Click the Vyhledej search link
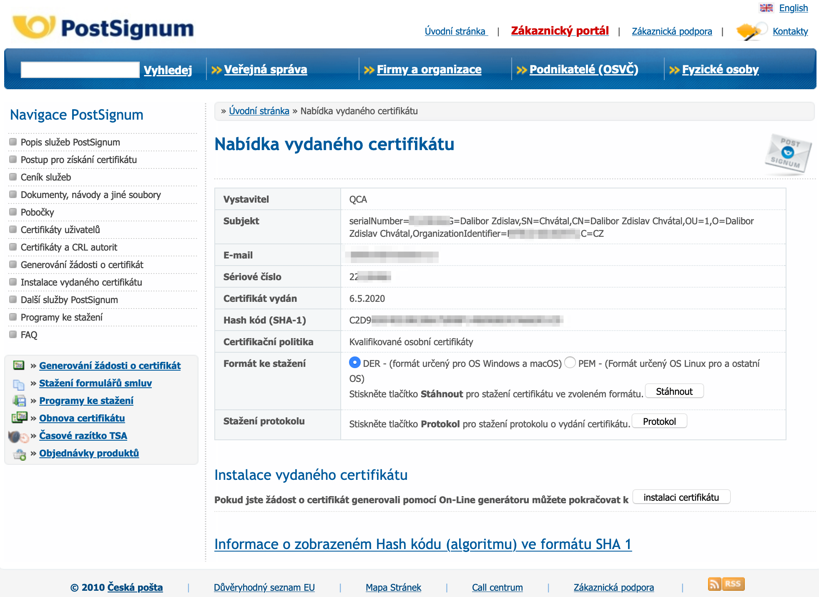 pyautogui.click(x=168, y=70)
